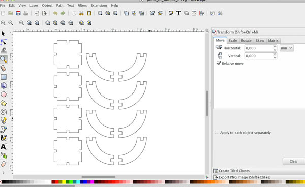The height and width of the screenshot is (187, 305).
Task: Switch to the Scale tab
Action: point(233,41)
